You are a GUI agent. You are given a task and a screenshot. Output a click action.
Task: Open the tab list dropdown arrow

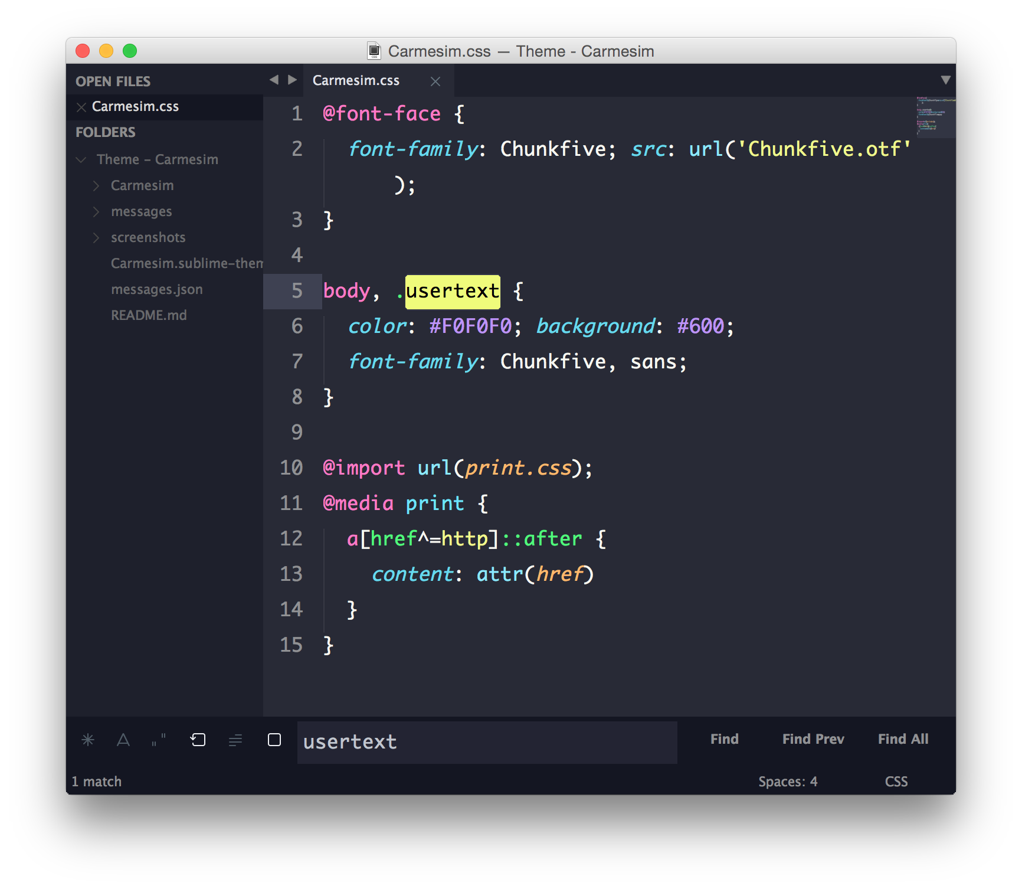pyautogui.click(x=945, y=80)
